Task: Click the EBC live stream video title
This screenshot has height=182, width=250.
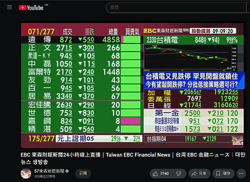Action: pos(133,158)
